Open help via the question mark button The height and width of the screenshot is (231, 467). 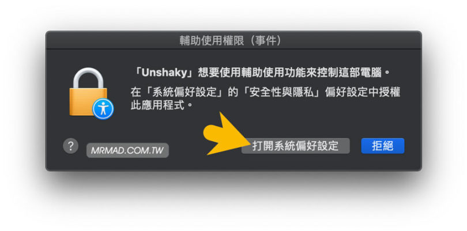(70, 146)
